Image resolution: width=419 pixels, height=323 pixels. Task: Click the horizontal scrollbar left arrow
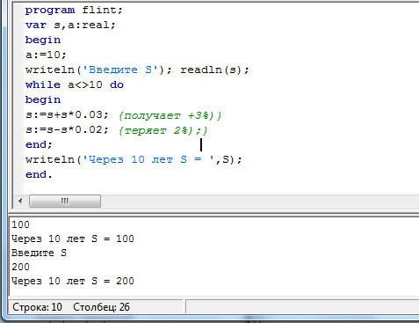pyautogui.click(x=20, y=202)
